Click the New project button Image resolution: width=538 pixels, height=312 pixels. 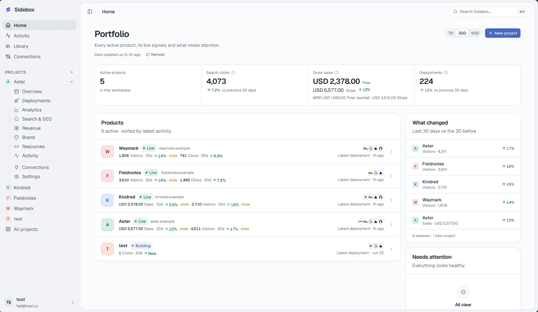point(503,33)
